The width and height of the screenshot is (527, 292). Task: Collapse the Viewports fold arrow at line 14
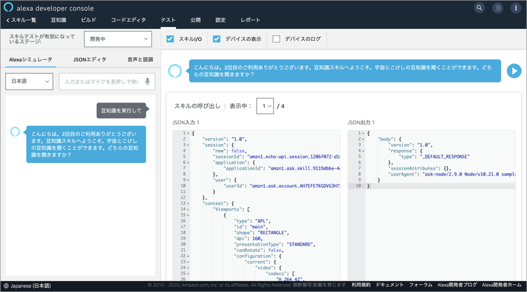click(188, 209)
